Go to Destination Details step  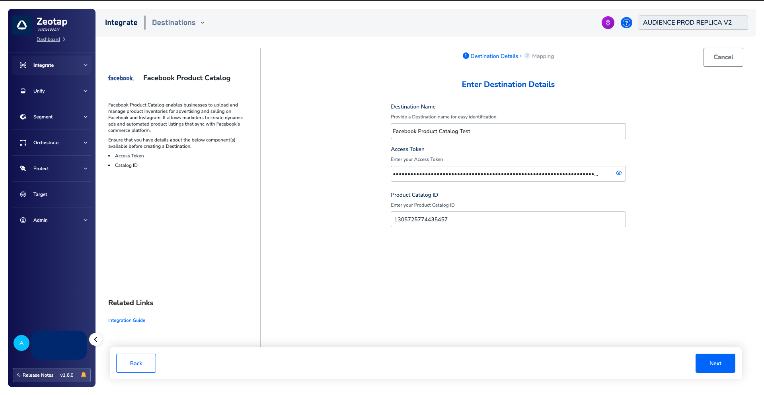[x=491, y=56]
